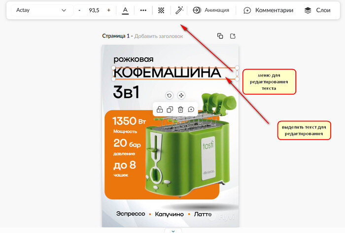345x233 pixels.
Task: Click the font size field showing 93,5
Action: (x=94, y=10)
